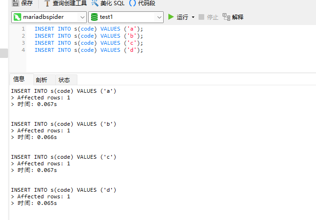This screenshot has height=220, width=316.
Task: Click the explain plan tree icon
Action: tap(226, 17)
